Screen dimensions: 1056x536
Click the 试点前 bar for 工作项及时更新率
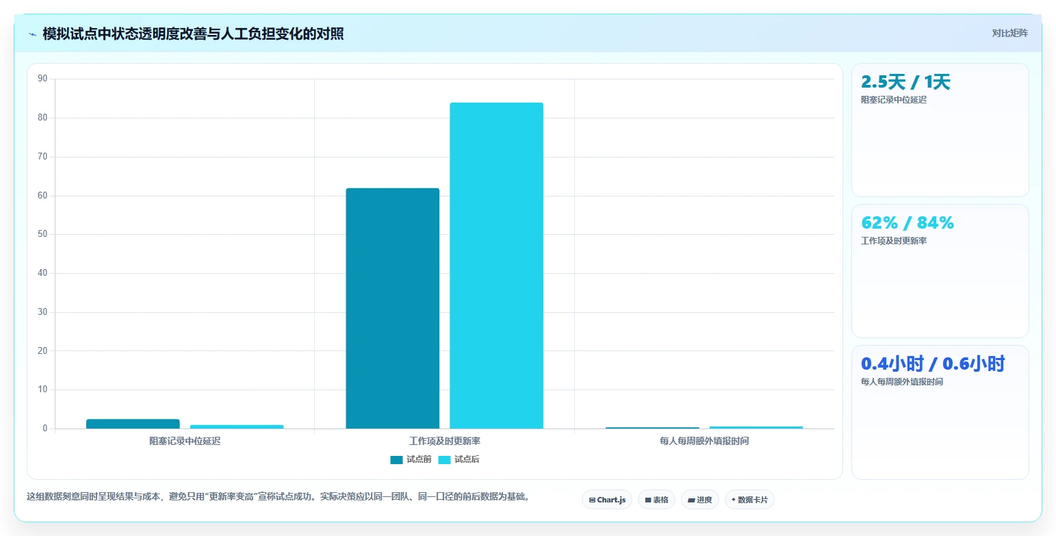point(392,308)
